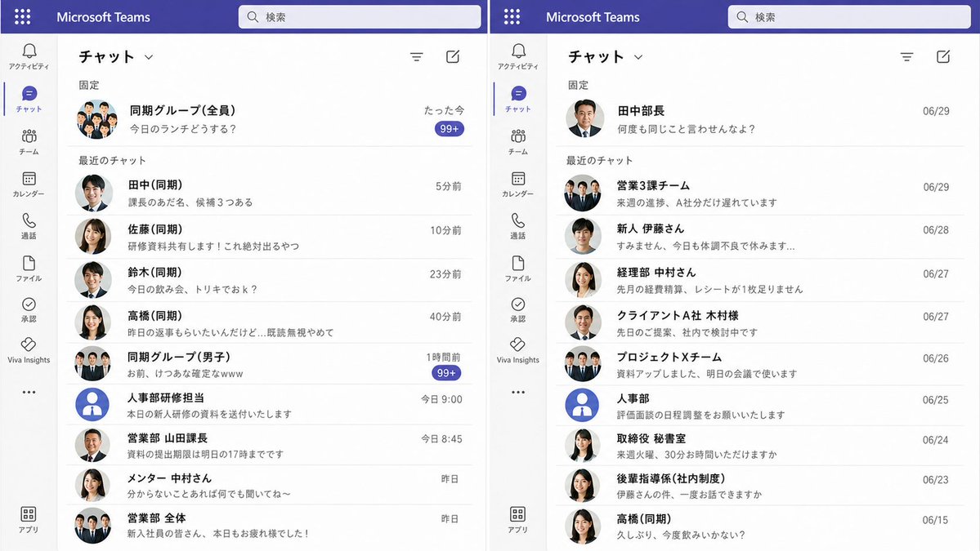The width and height of the screenshot is (980, 551).
Task: Open ファイル in right window sidebar
Action: [518, 269]
